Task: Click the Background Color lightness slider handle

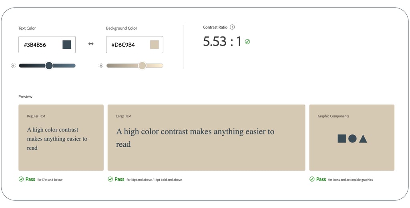Action: pyautogui.click(x=142, y=66)
